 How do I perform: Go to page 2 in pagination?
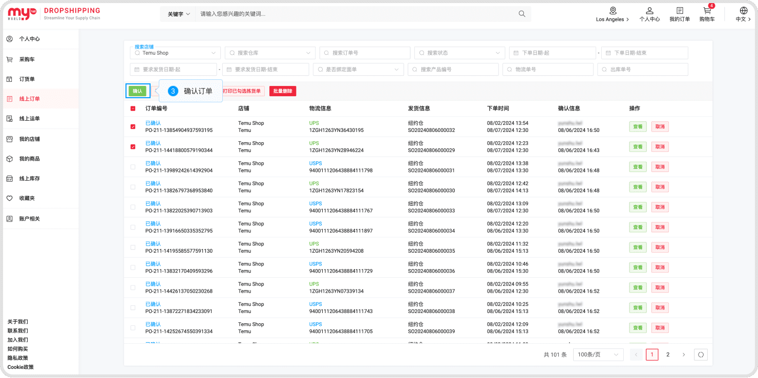(667, 354)
